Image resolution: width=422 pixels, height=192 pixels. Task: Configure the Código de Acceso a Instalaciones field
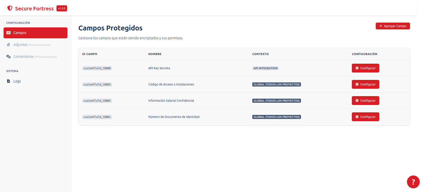365,84
